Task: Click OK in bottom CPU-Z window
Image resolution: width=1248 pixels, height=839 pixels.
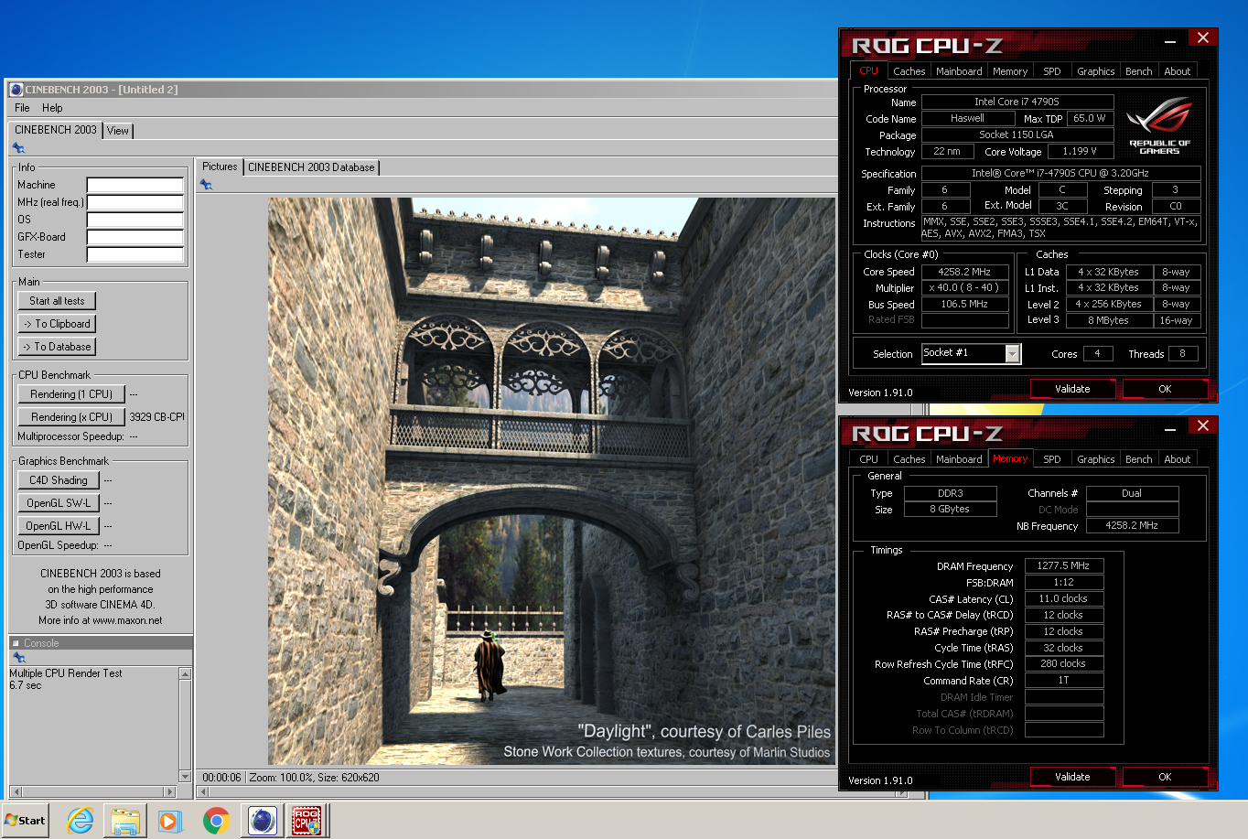Action: click(1165, 777)
